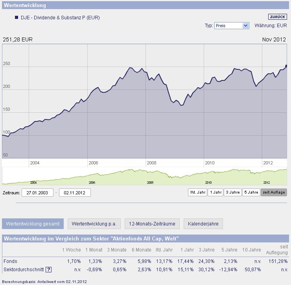Click the price value 251,28 EUR
The width and height of the screenshot is (291, 285).
[x=18, y=39]
